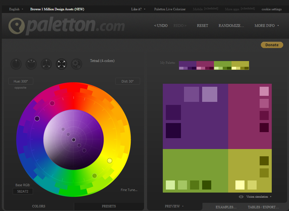The width and height of the screenshot is (289, 211).
Task: Expand the MORE INFO menu
Action: coord(267,26)
